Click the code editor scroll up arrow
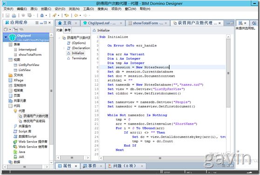Screen dimensions: 260x175 (x=228, y=37)
